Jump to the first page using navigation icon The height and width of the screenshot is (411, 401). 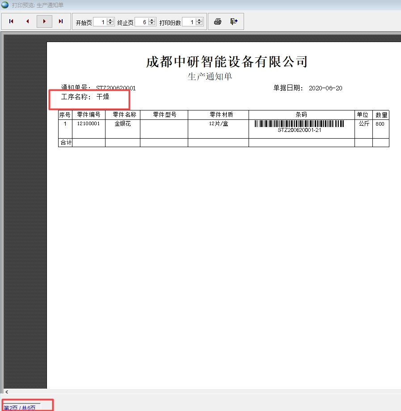11,21
